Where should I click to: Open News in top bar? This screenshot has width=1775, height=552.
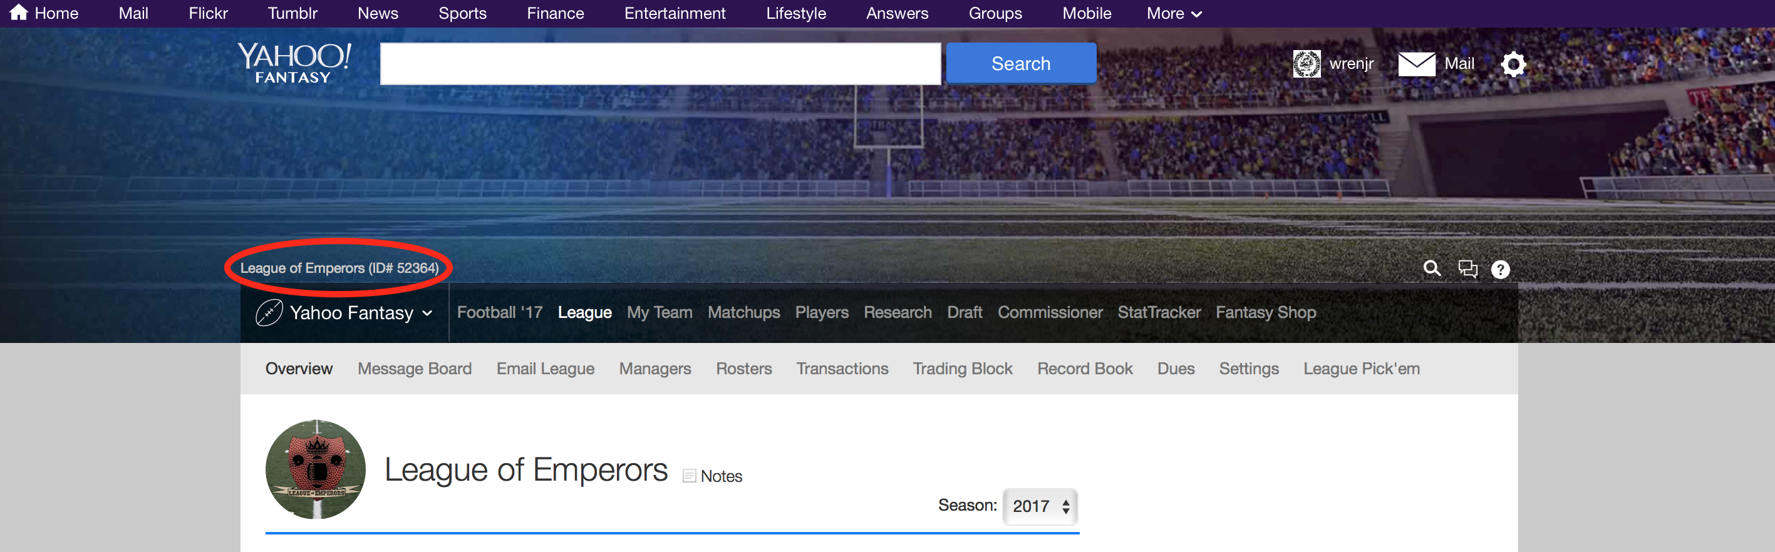[378, 13]
